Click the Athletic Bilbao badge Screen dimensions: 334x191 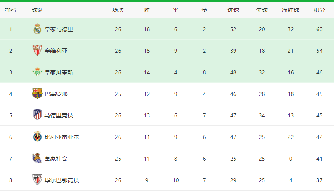click(x=37, y=180)
